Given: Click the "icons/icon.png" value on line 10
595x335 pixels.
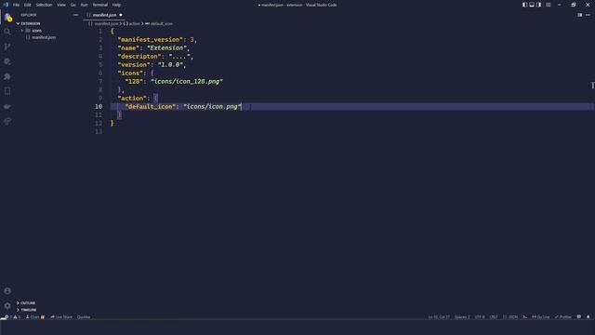Looking at the screenshot, I should 212,106.
